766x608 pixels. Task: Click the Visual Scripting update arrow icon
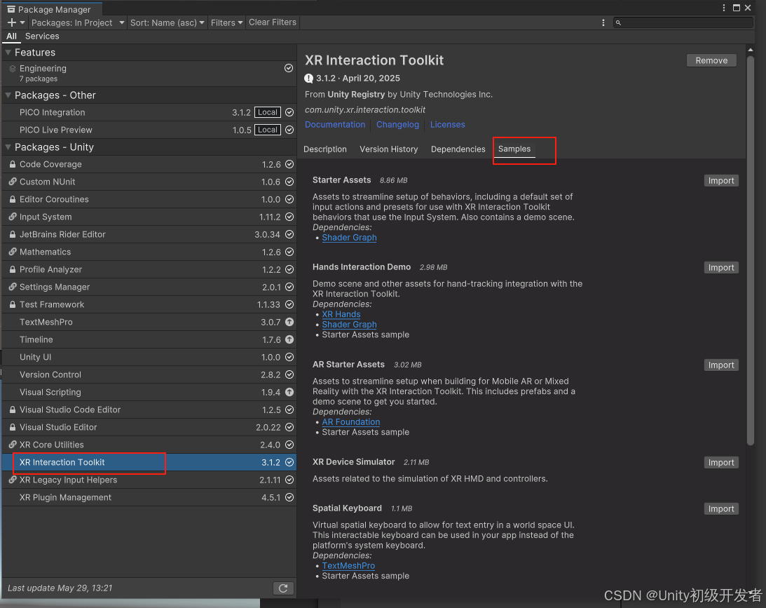289,392
